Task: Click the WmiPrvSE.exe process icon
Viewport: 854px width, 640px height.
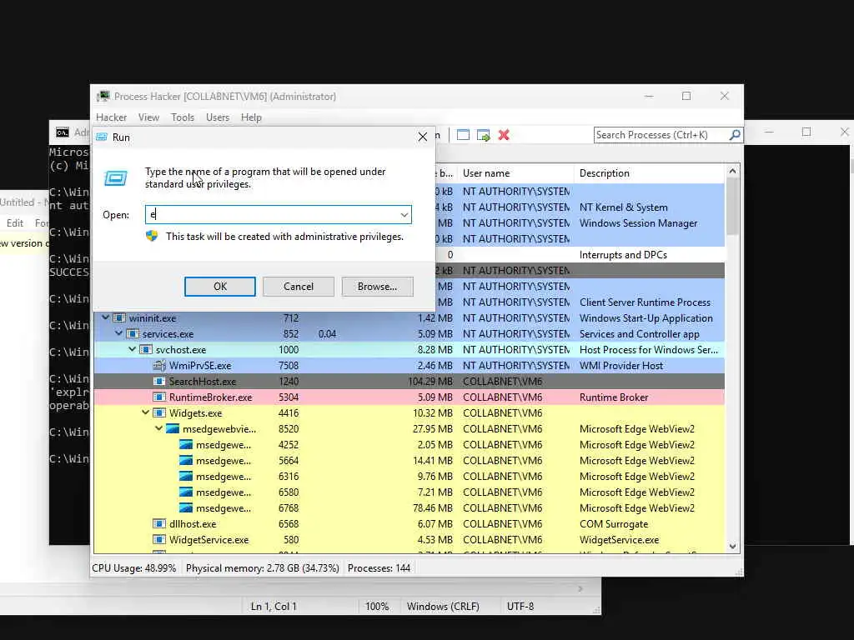Action: [x=159, y=365]
